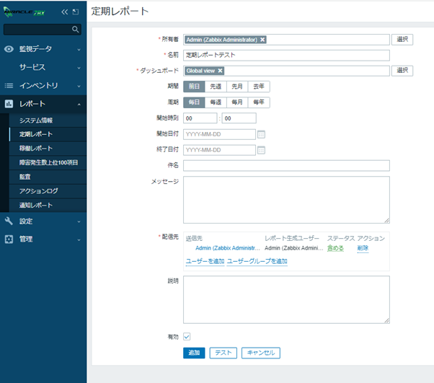Remove the Global view dashboard tag
Screen dimensions: 434x383
click(220, 71)
